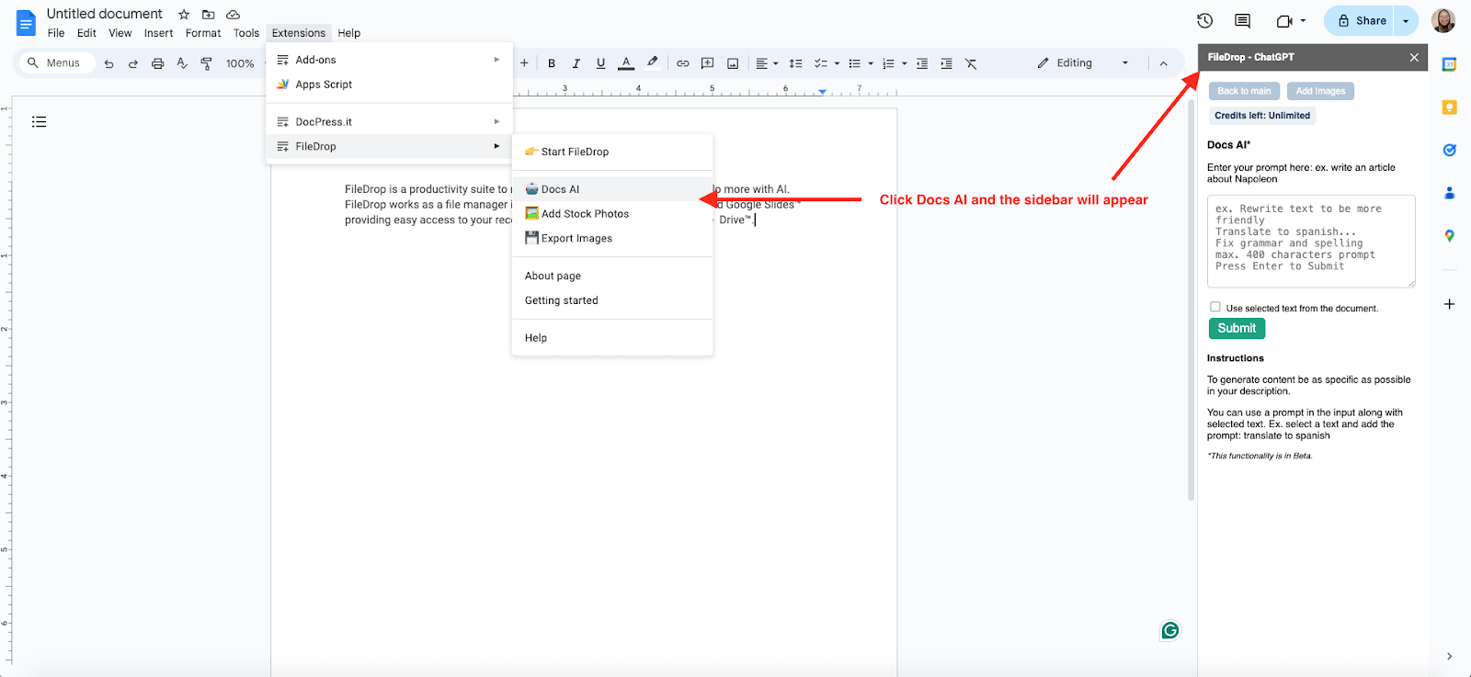
Task: Open the Tools menu
Action: click(246, 33)
